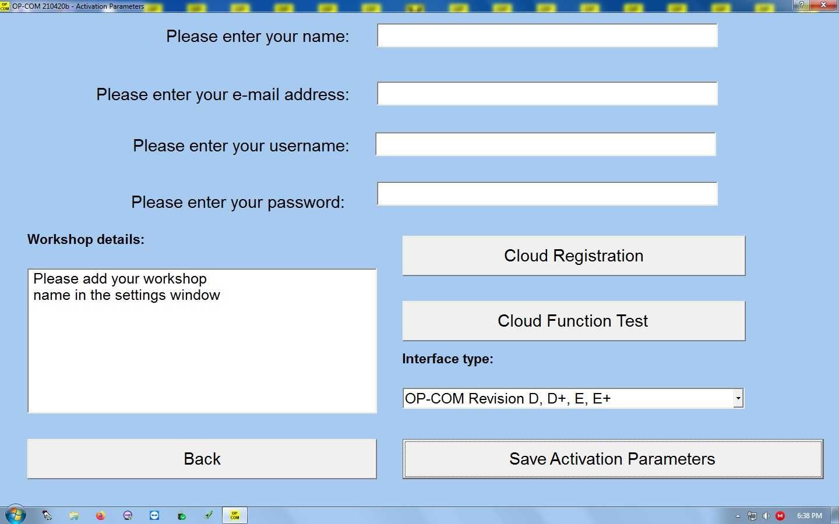Show hidden system tray icons
839x524 pixels.
tap(738, 516)
